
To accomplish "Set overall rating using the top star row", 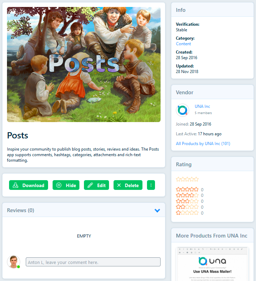I will click(x=187, y=179).
